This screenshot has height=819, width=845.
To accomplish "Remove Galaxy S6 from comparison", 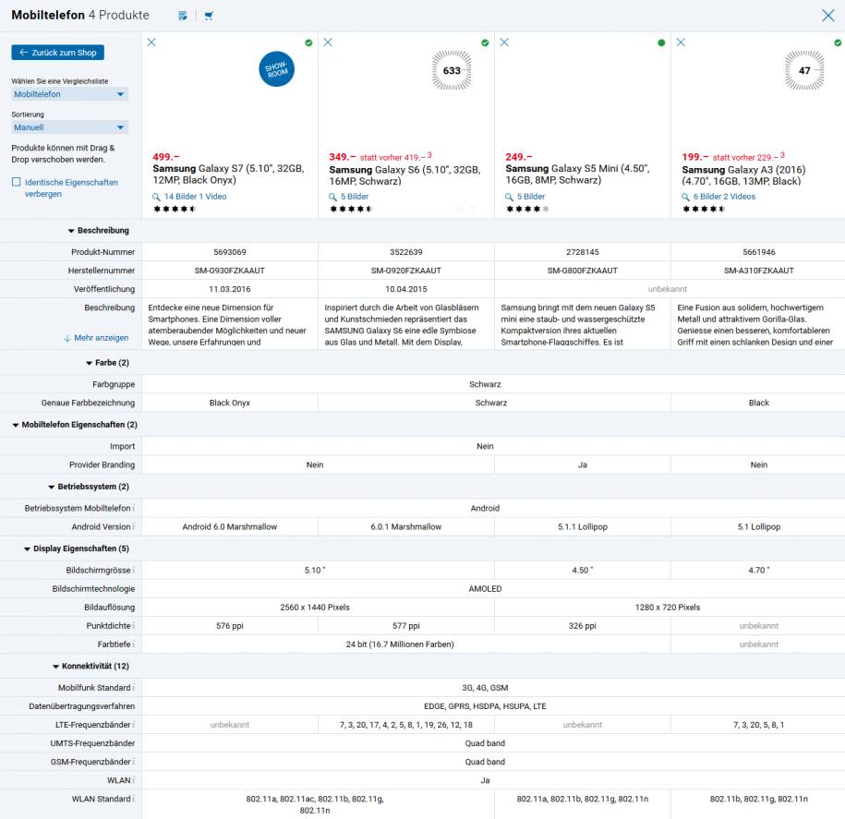I will [x=328, y=42].
